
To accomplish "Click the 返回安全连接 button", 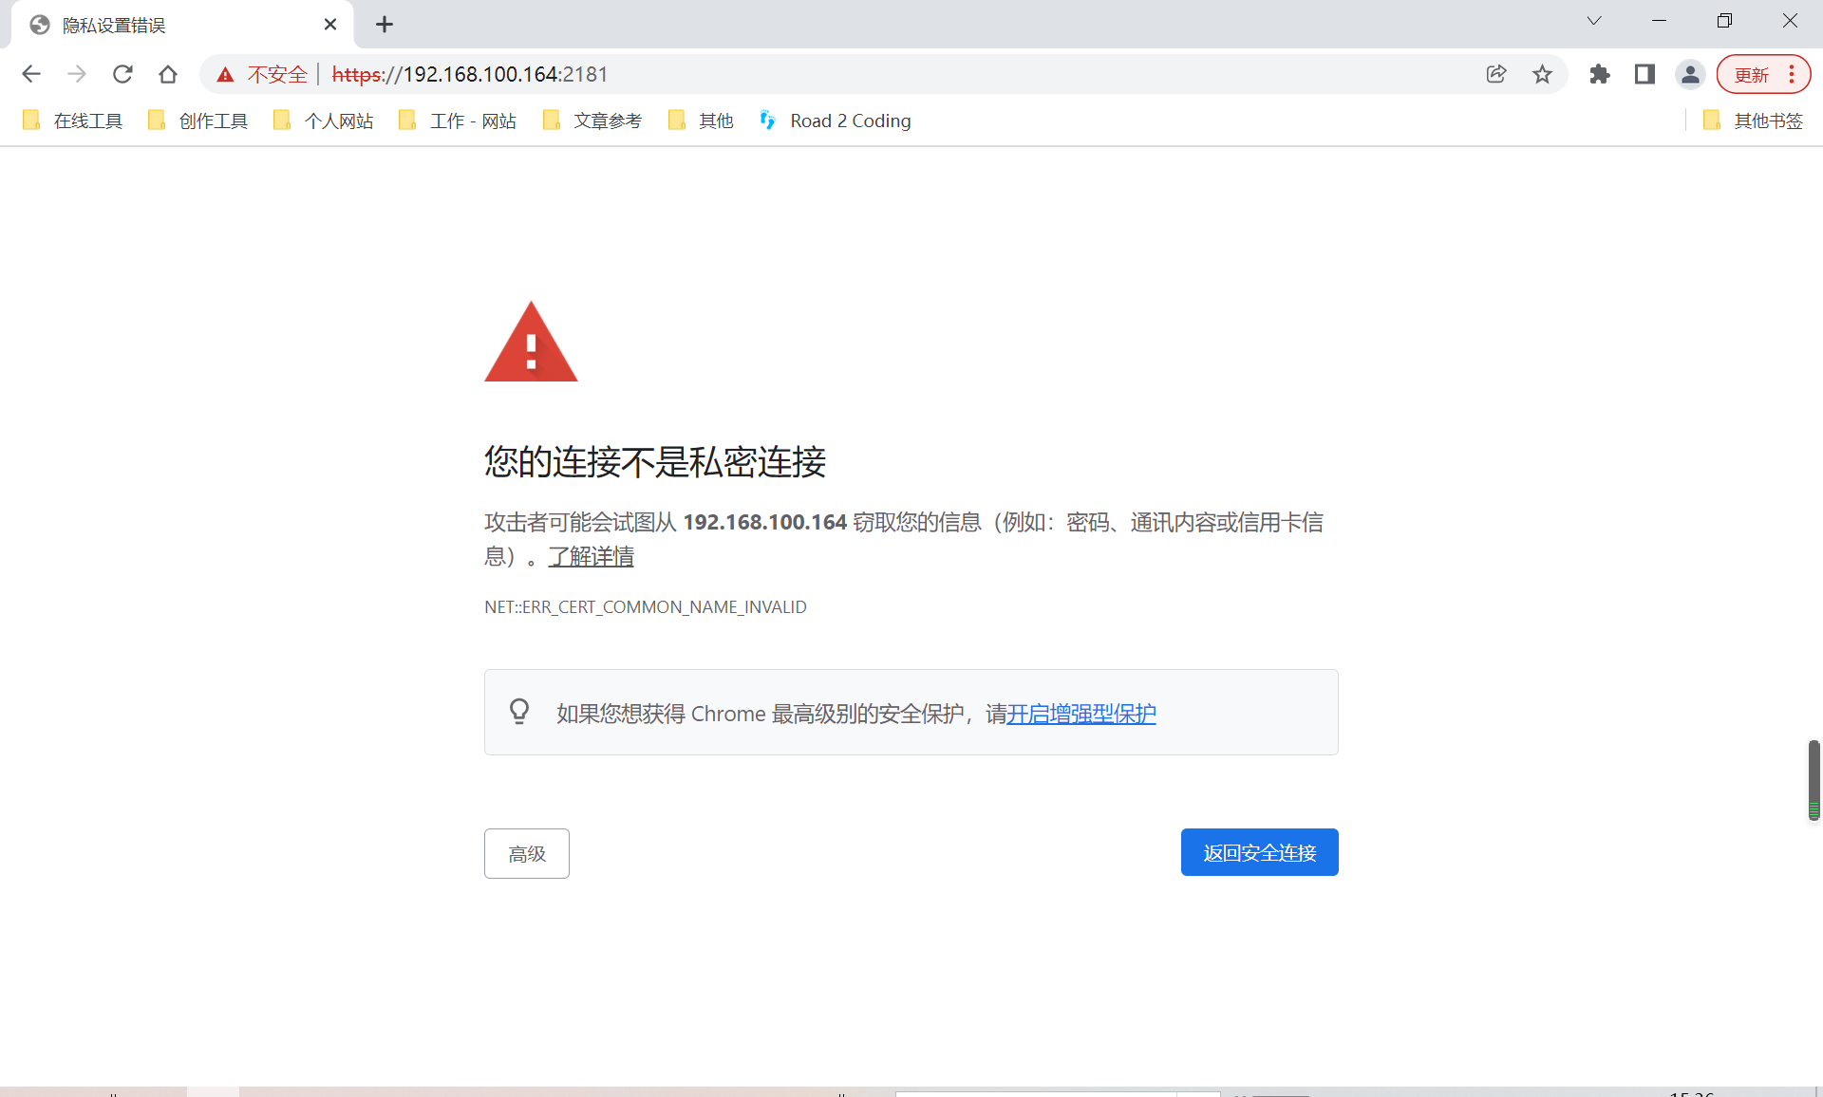I will pyautogui.click(x=1259, y=852).
